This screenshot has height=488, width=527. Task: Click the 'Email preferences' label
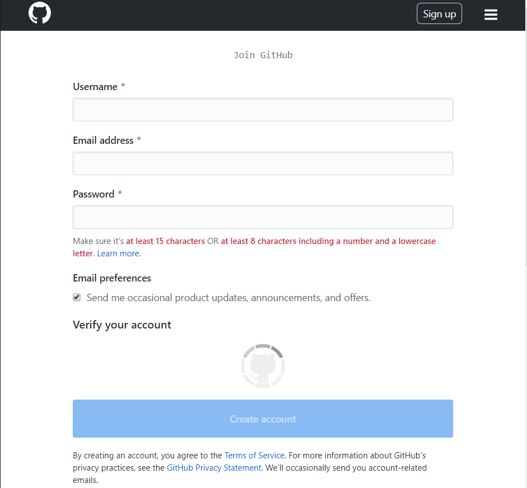click(x=112, y=278)
